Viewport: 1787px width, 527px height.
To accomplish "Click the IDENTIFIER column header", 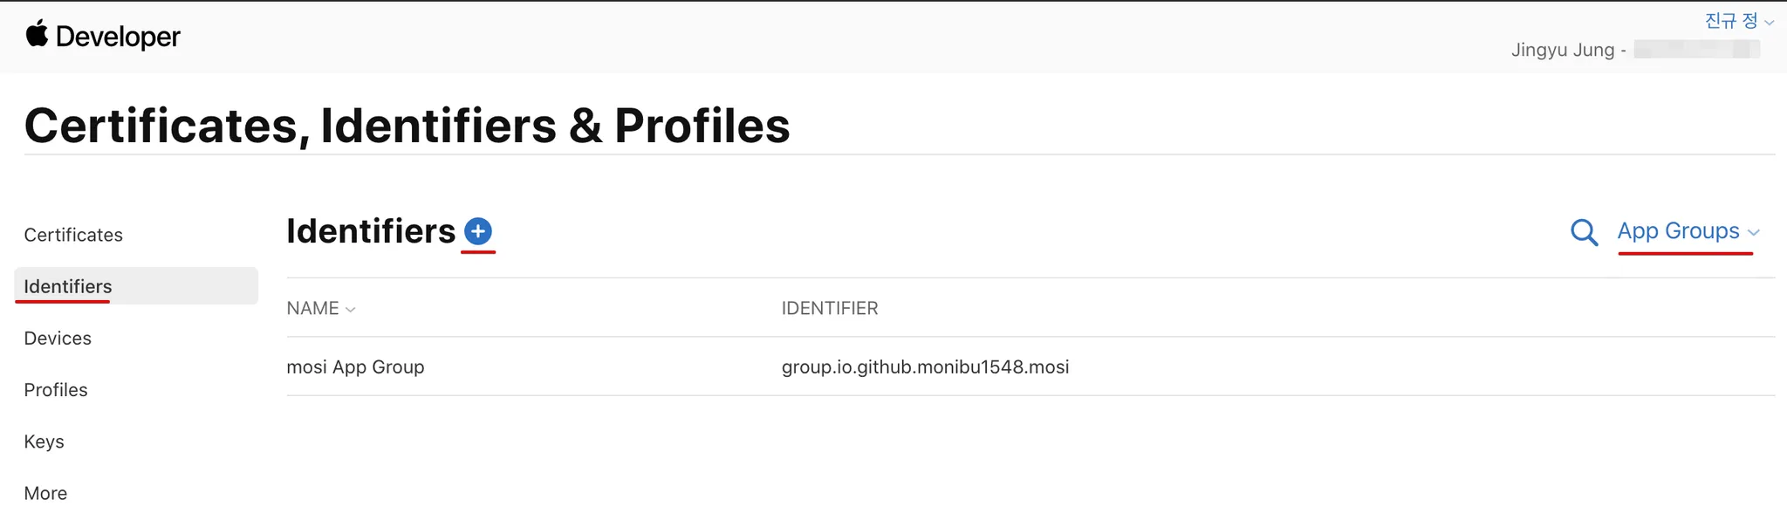I will (x=830, y=308).
